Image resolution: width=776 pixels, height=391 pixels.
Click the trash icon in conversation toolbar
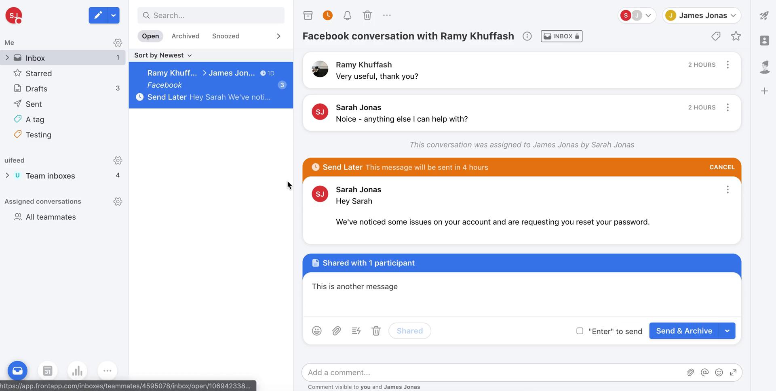tap(367, 15)
